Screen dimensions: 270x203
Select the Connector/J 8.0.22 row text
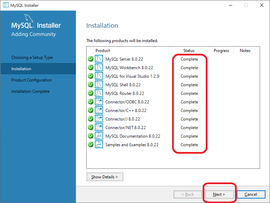[x=123, y=119]
